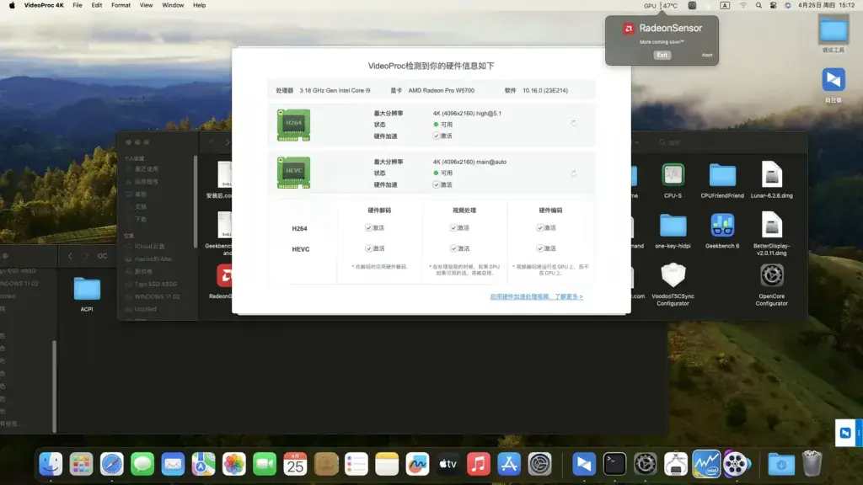The width and height of the screenshot is (863, 485).
Task: Open the Edit menu
Action: pos(97,6)
